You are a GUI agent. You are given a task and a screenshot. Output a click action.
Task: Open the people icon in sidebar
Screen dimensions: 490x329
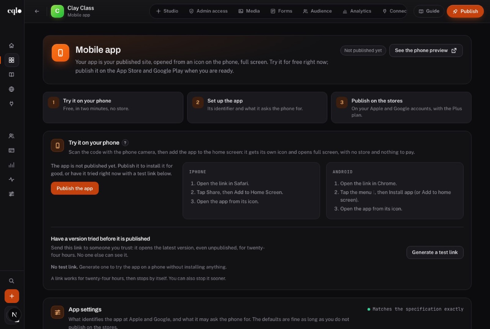coord(11,136)
